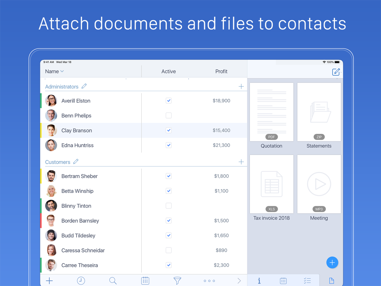Tap the plus icon in bottom toolbar
The image size is (381, 286).
coord(49,281)
